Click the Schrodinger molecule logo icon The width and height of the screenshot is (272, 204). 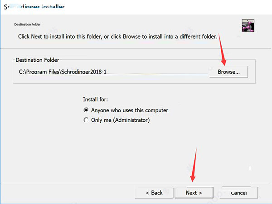(x=248, y=25)
